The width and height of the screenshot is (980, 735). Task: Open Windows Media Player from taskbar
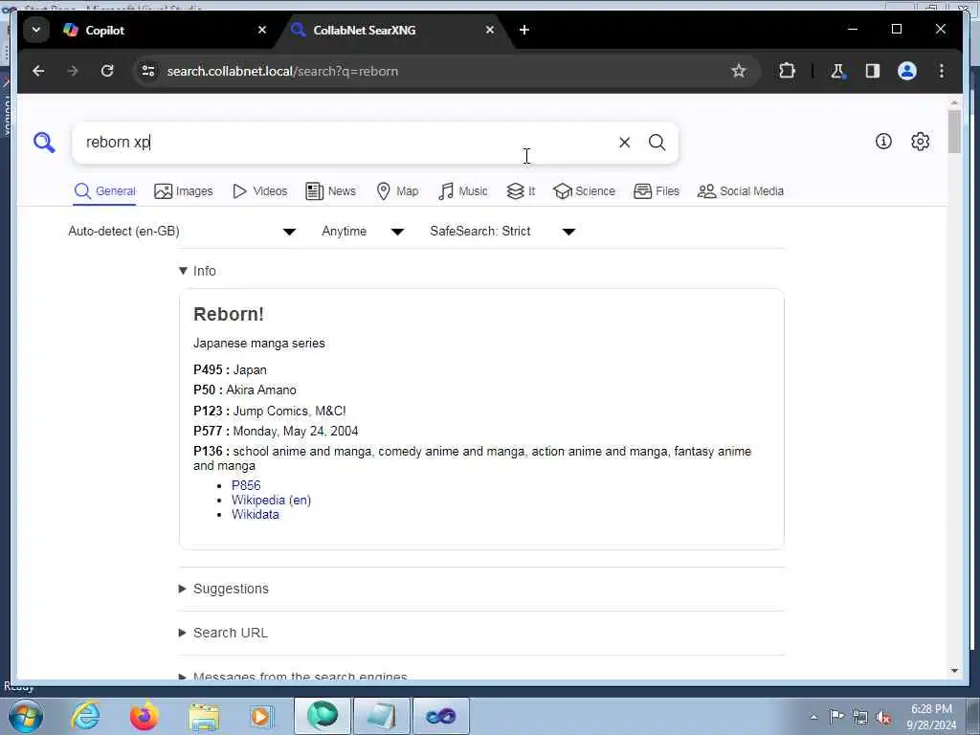(261, 716)
